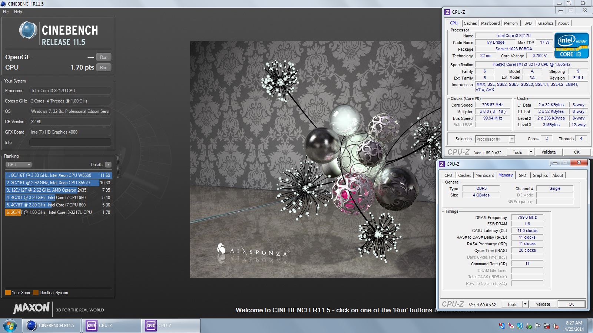593x333 pixels.
Task: Open About tab in upper CPU-Z window
Action: click(563, 23)
